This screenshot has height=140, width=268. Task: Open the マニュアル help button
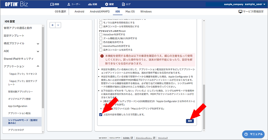[x=253, y=134]
